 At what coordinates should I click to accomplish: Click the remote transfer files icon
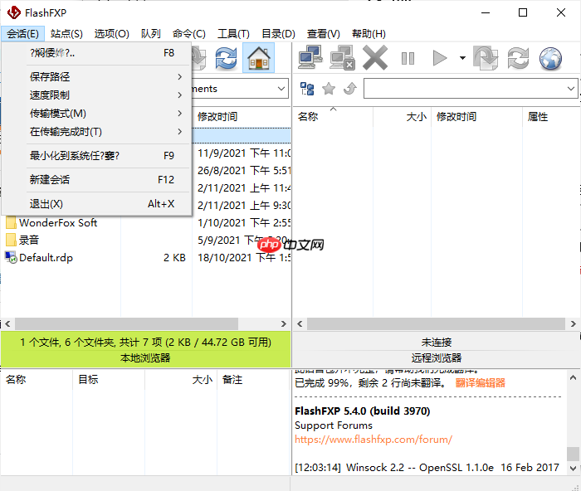[486, 58]
